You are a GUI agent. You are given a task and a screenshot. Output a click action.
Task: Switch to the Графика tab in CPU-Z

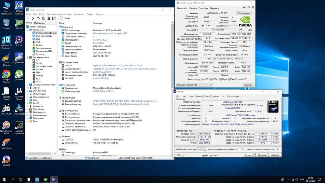[215, 96]
